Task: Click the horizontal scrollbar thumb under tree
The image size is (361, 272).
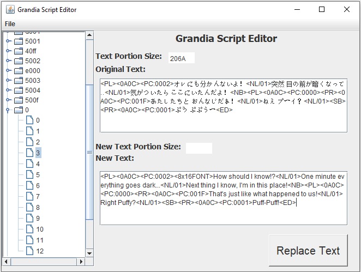Action: point(44,262)
